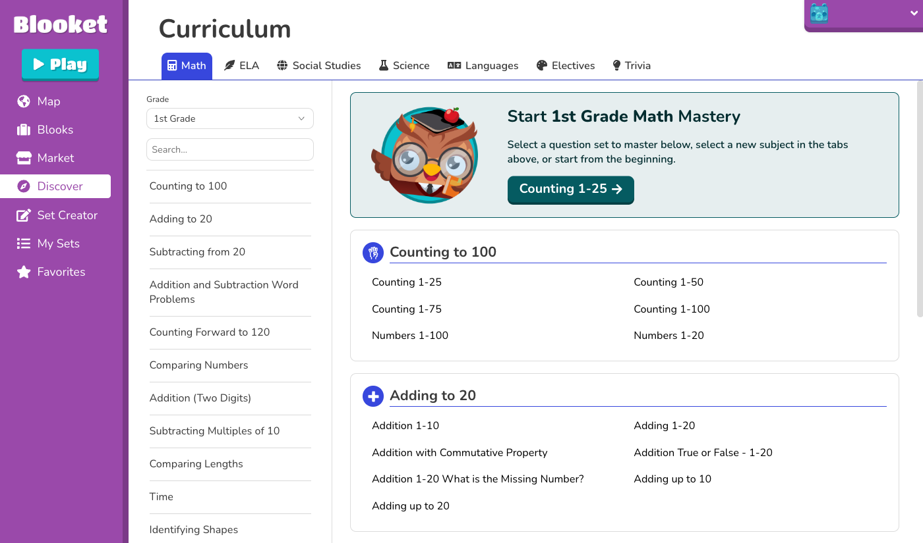Screen dimensions: 923x543
Task: Click the My Sets list icon
Action: point(24,244)
